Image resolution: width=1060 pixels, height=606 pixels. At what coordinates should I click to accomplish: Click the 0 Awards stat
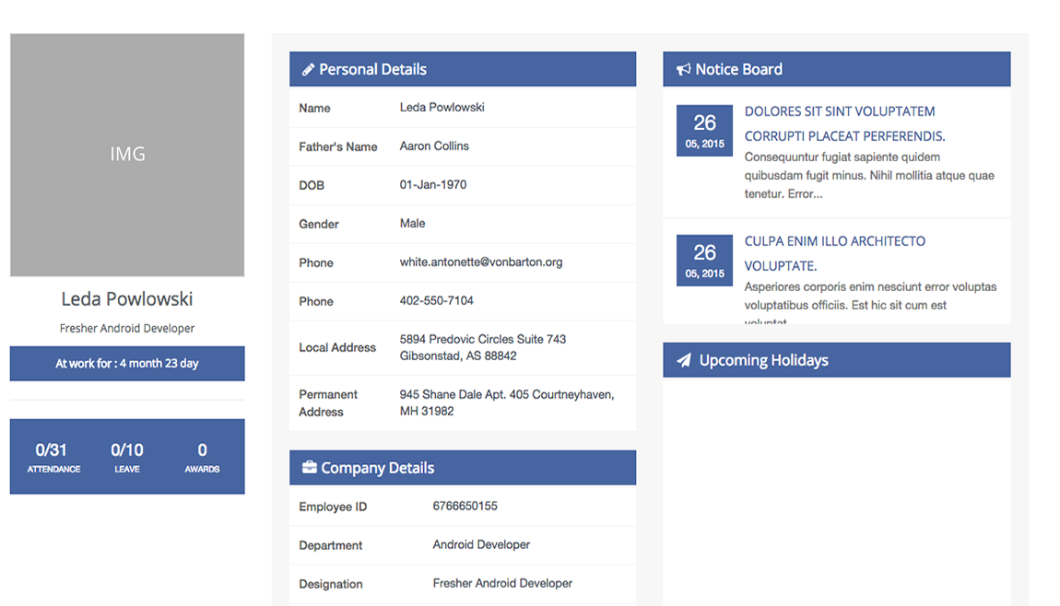coord(202,457)
